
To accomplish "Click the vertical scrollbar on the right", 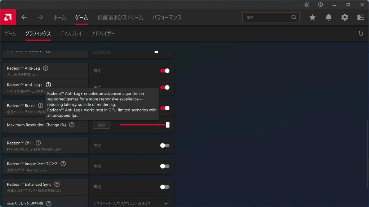I will [367, 154].
